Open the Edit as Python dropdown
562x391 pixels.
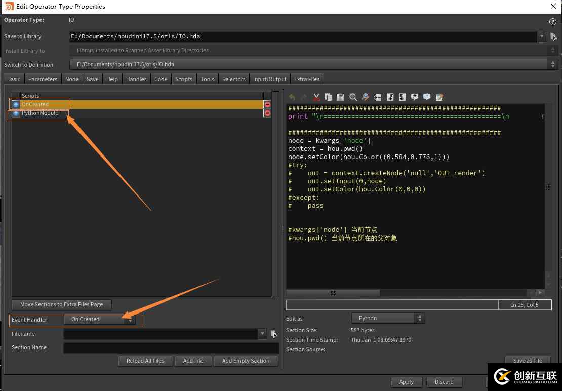point(388,318)
